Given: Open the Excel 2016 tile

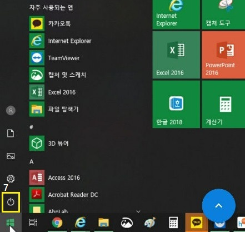Looking at the screenshot, I should [176, 55].
